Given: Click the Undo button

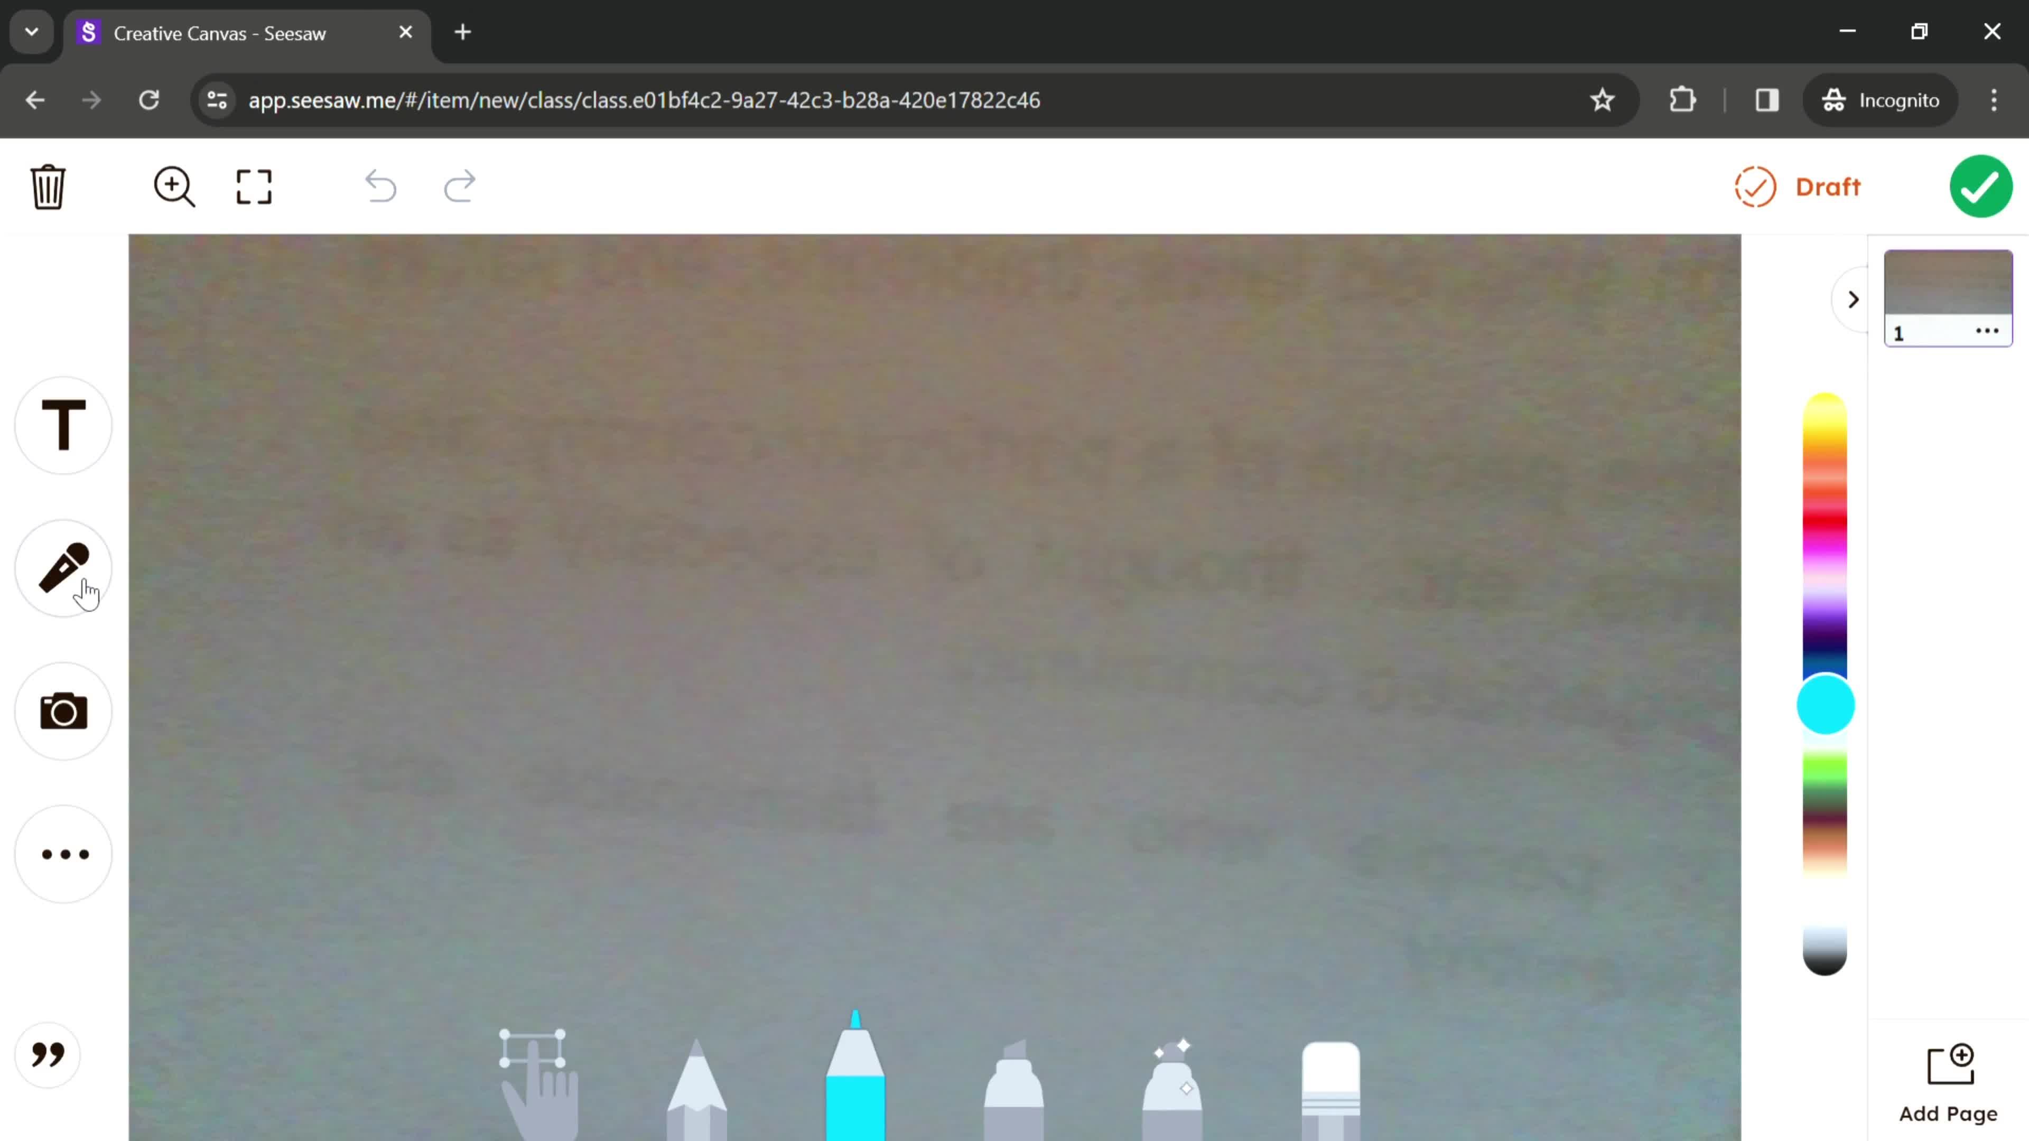Looking at the screenshot, I should (x=382, y=186).
